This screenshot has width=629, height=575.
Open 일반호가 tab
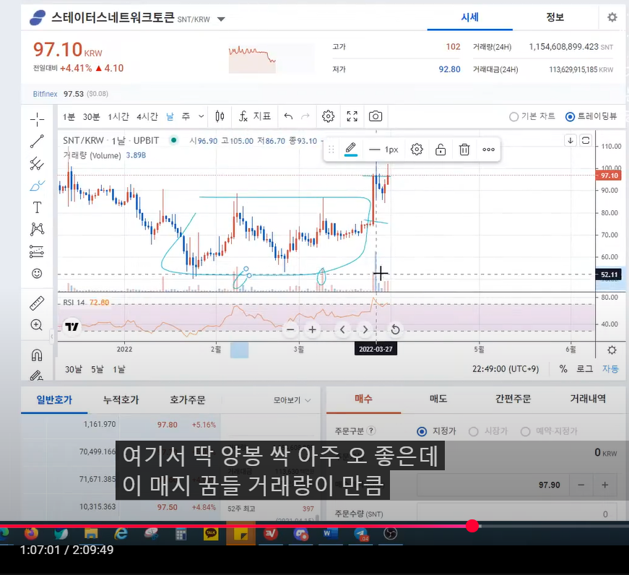click(x=54, y=399)
